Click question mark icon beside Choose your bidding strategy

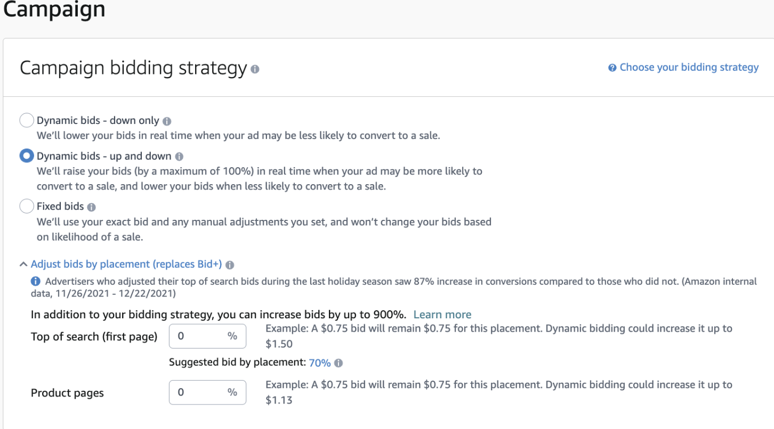[x=612, y=68]
